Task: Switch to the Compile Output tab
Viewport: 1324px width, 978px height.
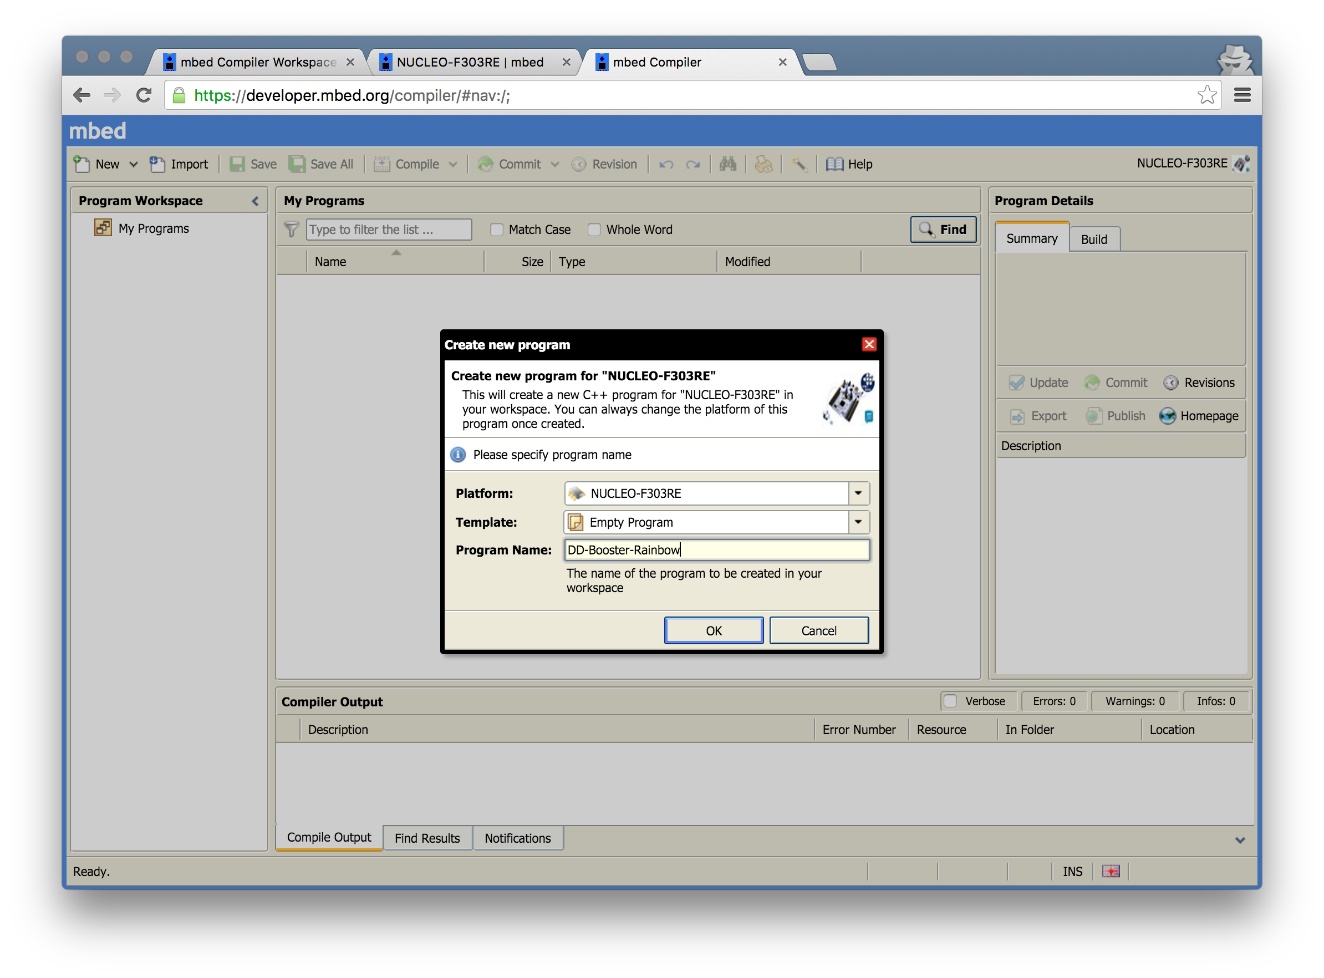Action: 329,838
